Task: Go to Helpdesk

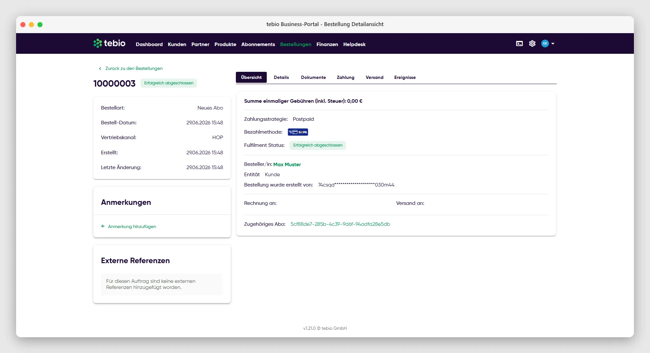Action: click(x=354, y=44)
